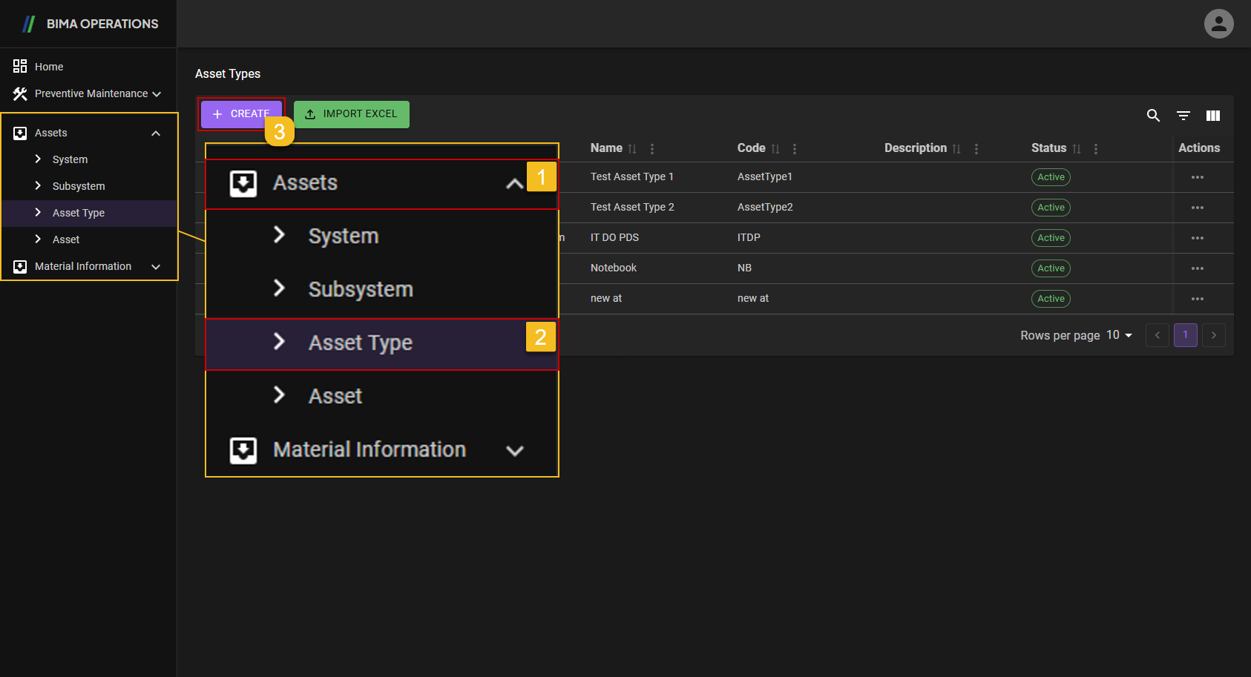This screenshot has width=1251, height=677.
Task: Click the Create button
Action: 239,114
